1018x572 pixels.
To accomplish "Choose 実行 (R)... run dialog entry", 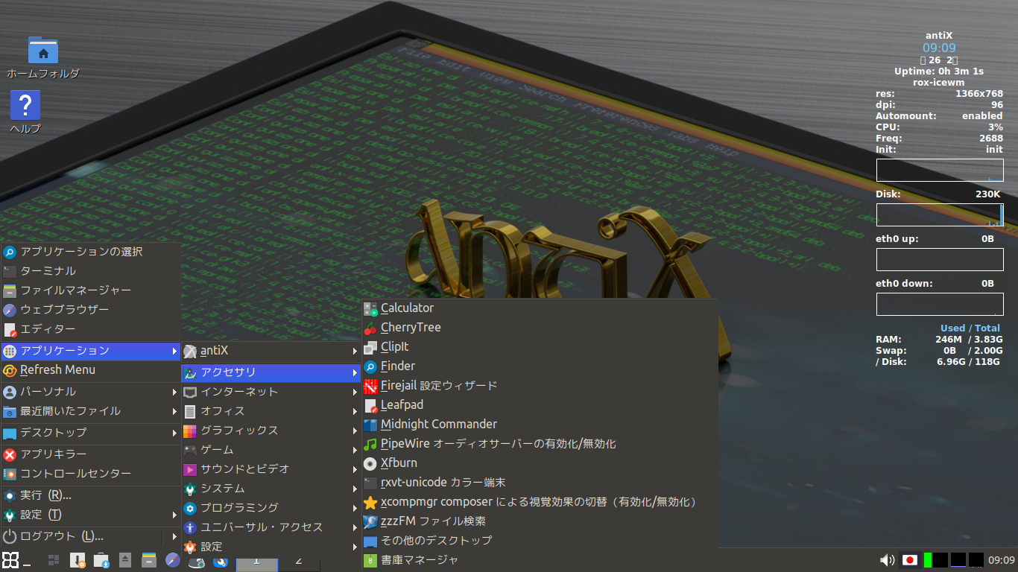I will click(x=91, y=495).
